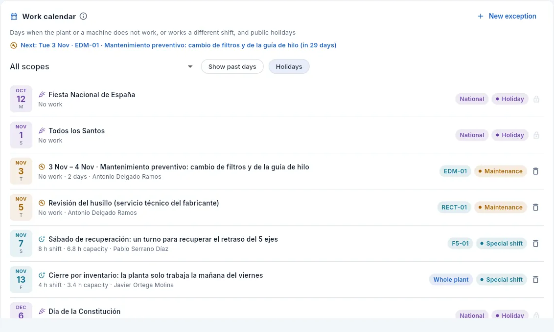
Task: Open the Día de la Constitución entry
Action: [85, 311]
